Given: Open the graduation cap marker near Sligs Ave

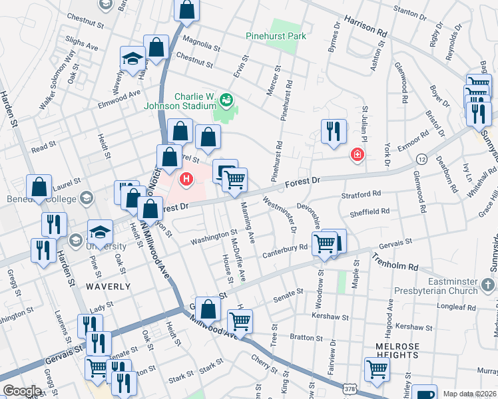Looking at the screenshot, I should [132, 60].
